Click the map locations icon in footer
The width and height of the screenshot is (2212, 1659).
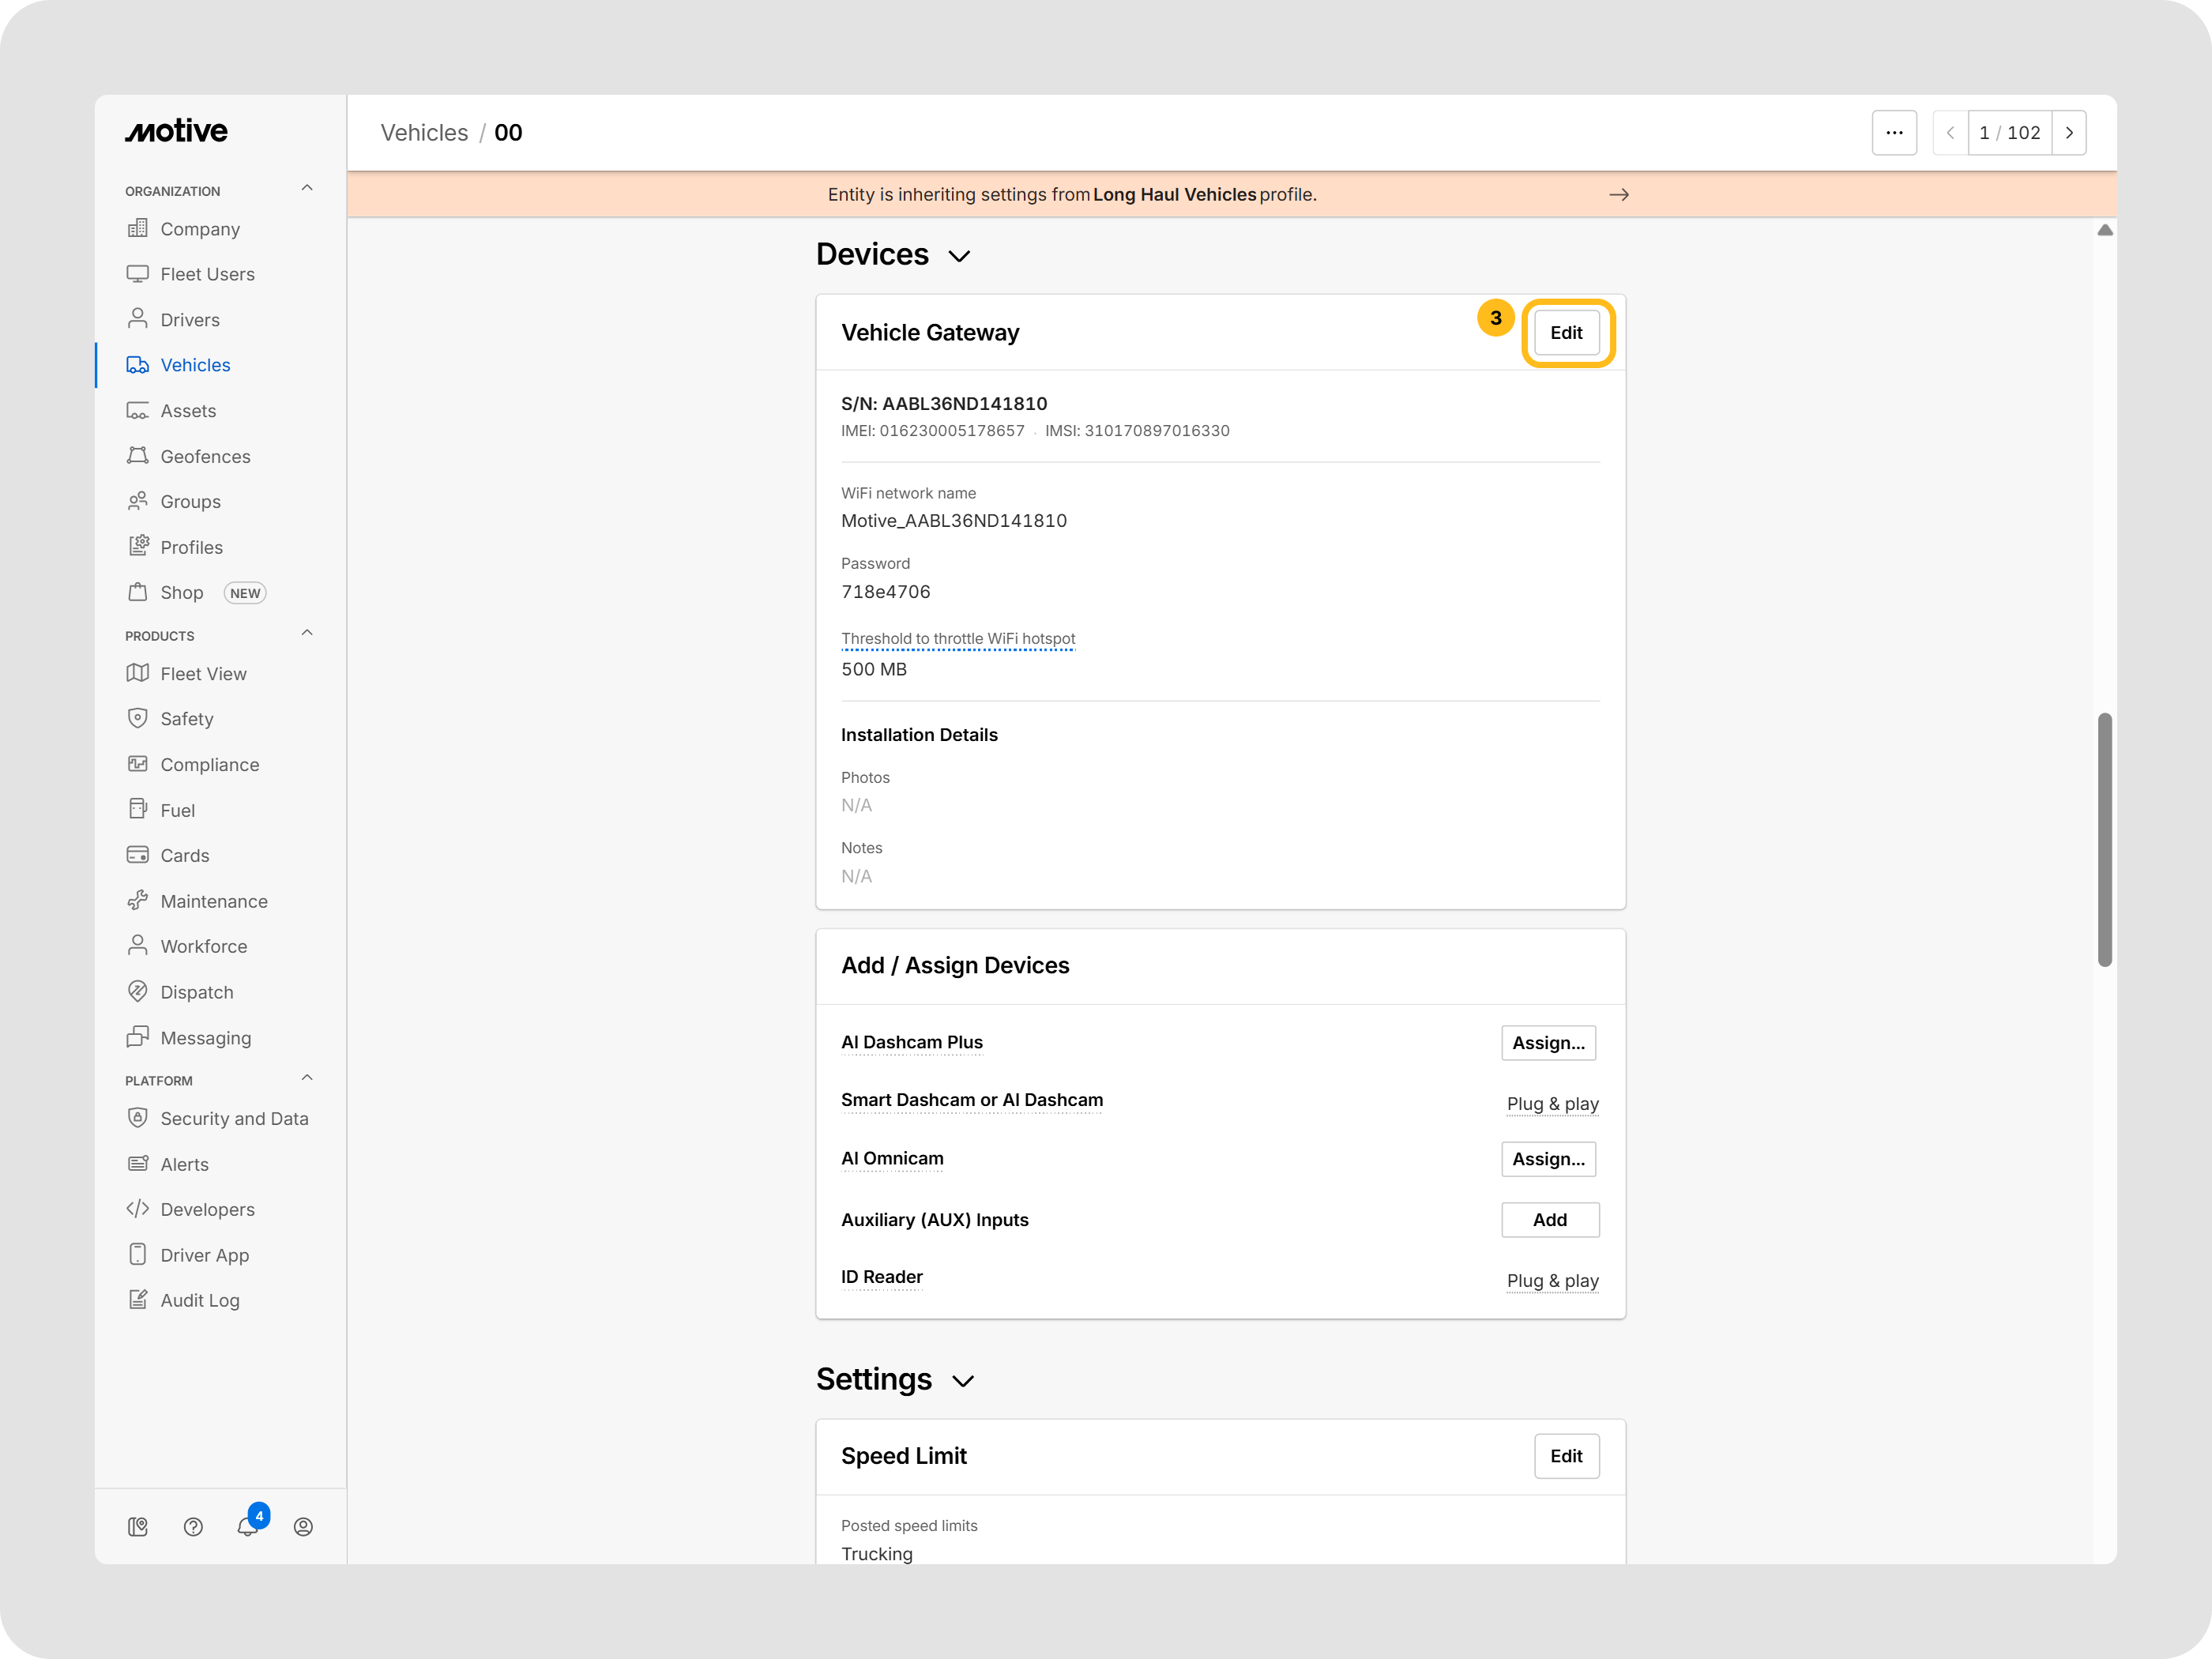pos(138,1527)
